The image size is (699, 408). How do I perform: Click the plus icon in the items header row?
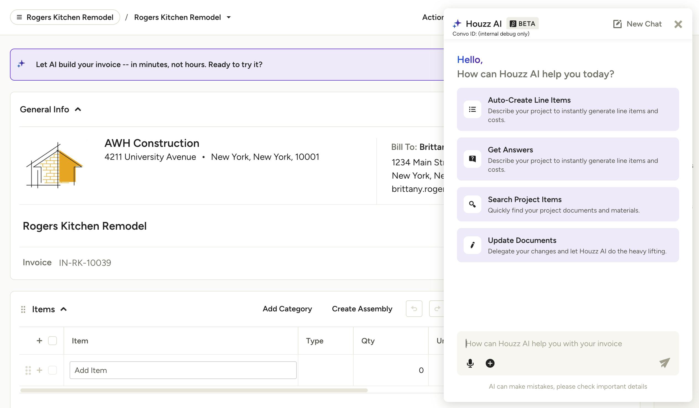[x=40, y=341]
